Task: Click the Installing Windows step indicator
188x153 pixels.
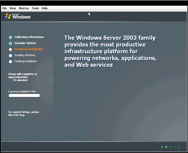Action: pos(11,55)
